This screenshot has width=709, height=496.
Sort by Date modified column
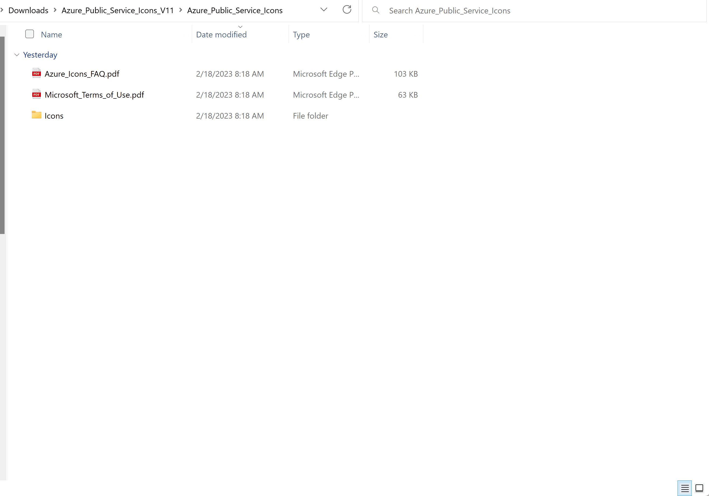pos(221,35)
